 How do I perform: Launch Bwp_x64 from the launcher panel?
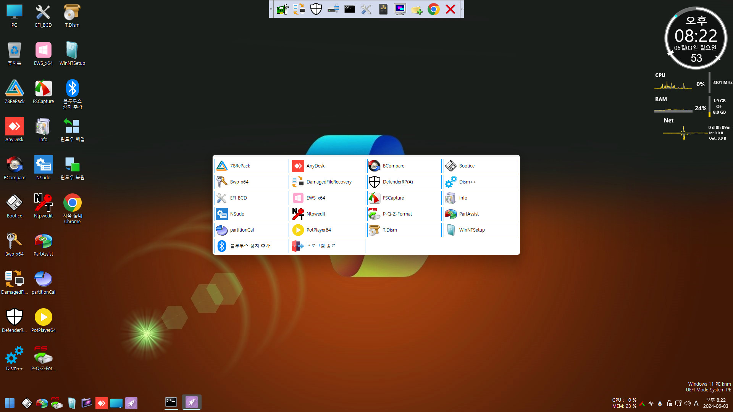[252, 182]
